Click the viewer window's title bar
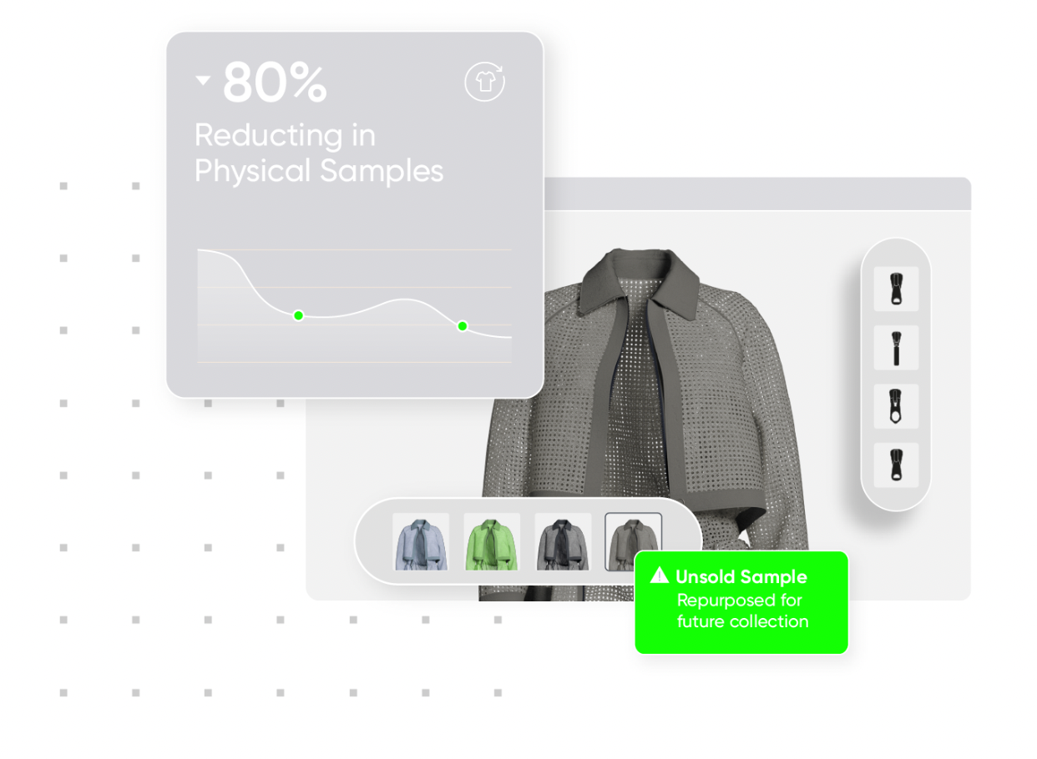Screen dimensions: 1037x759 coord(757,194)
